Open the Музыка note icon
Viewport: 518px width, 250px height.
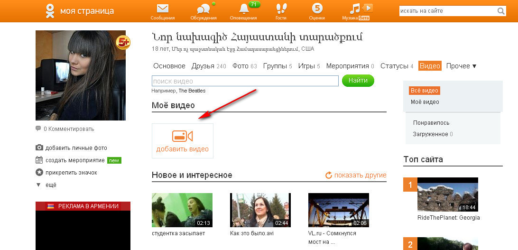pos(355,9)
